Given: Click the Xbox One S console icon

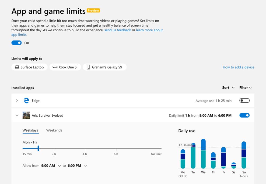Looking at the screenshot, I should [55, 67].
